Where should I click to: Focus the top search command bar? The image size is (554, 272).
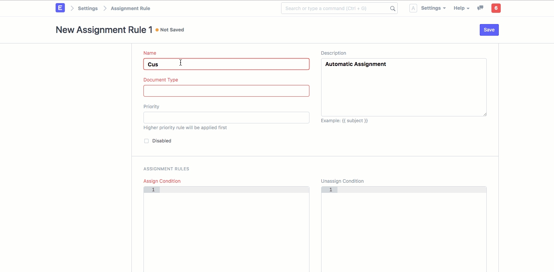point(335,9)
